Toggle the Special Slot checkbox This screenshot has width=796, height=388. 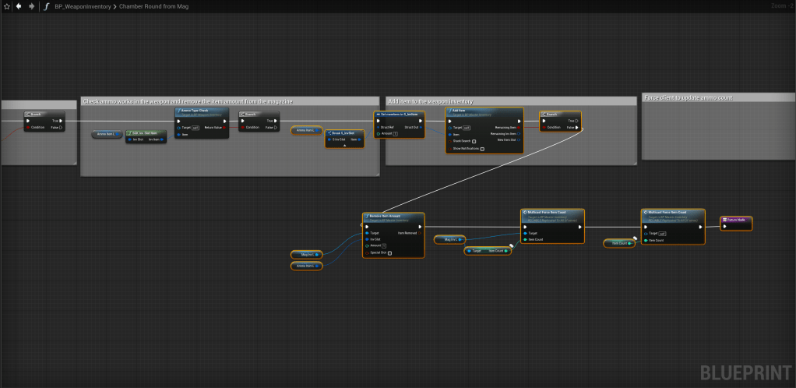(389, 253)
